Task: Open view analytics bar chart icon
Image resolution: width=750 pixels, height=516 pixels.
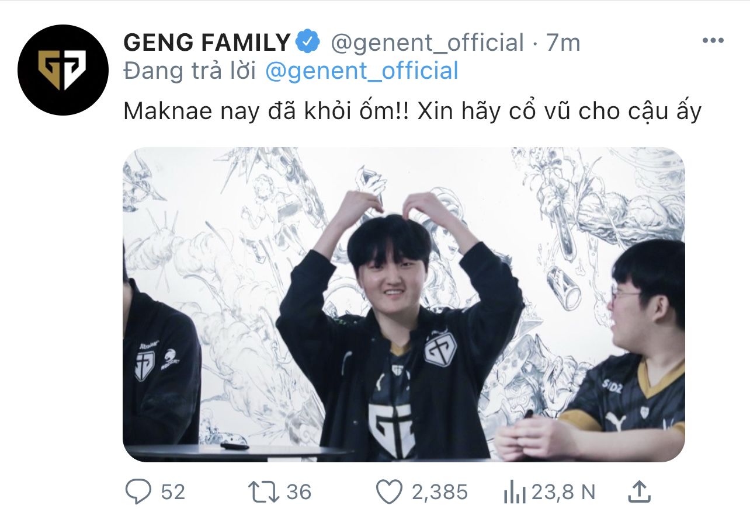Action: tap(514, 493)
